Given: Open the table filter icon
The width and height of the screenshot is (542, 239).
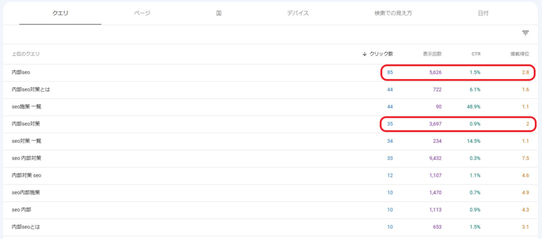Looking at the screenshot, I should click(525, 34).
